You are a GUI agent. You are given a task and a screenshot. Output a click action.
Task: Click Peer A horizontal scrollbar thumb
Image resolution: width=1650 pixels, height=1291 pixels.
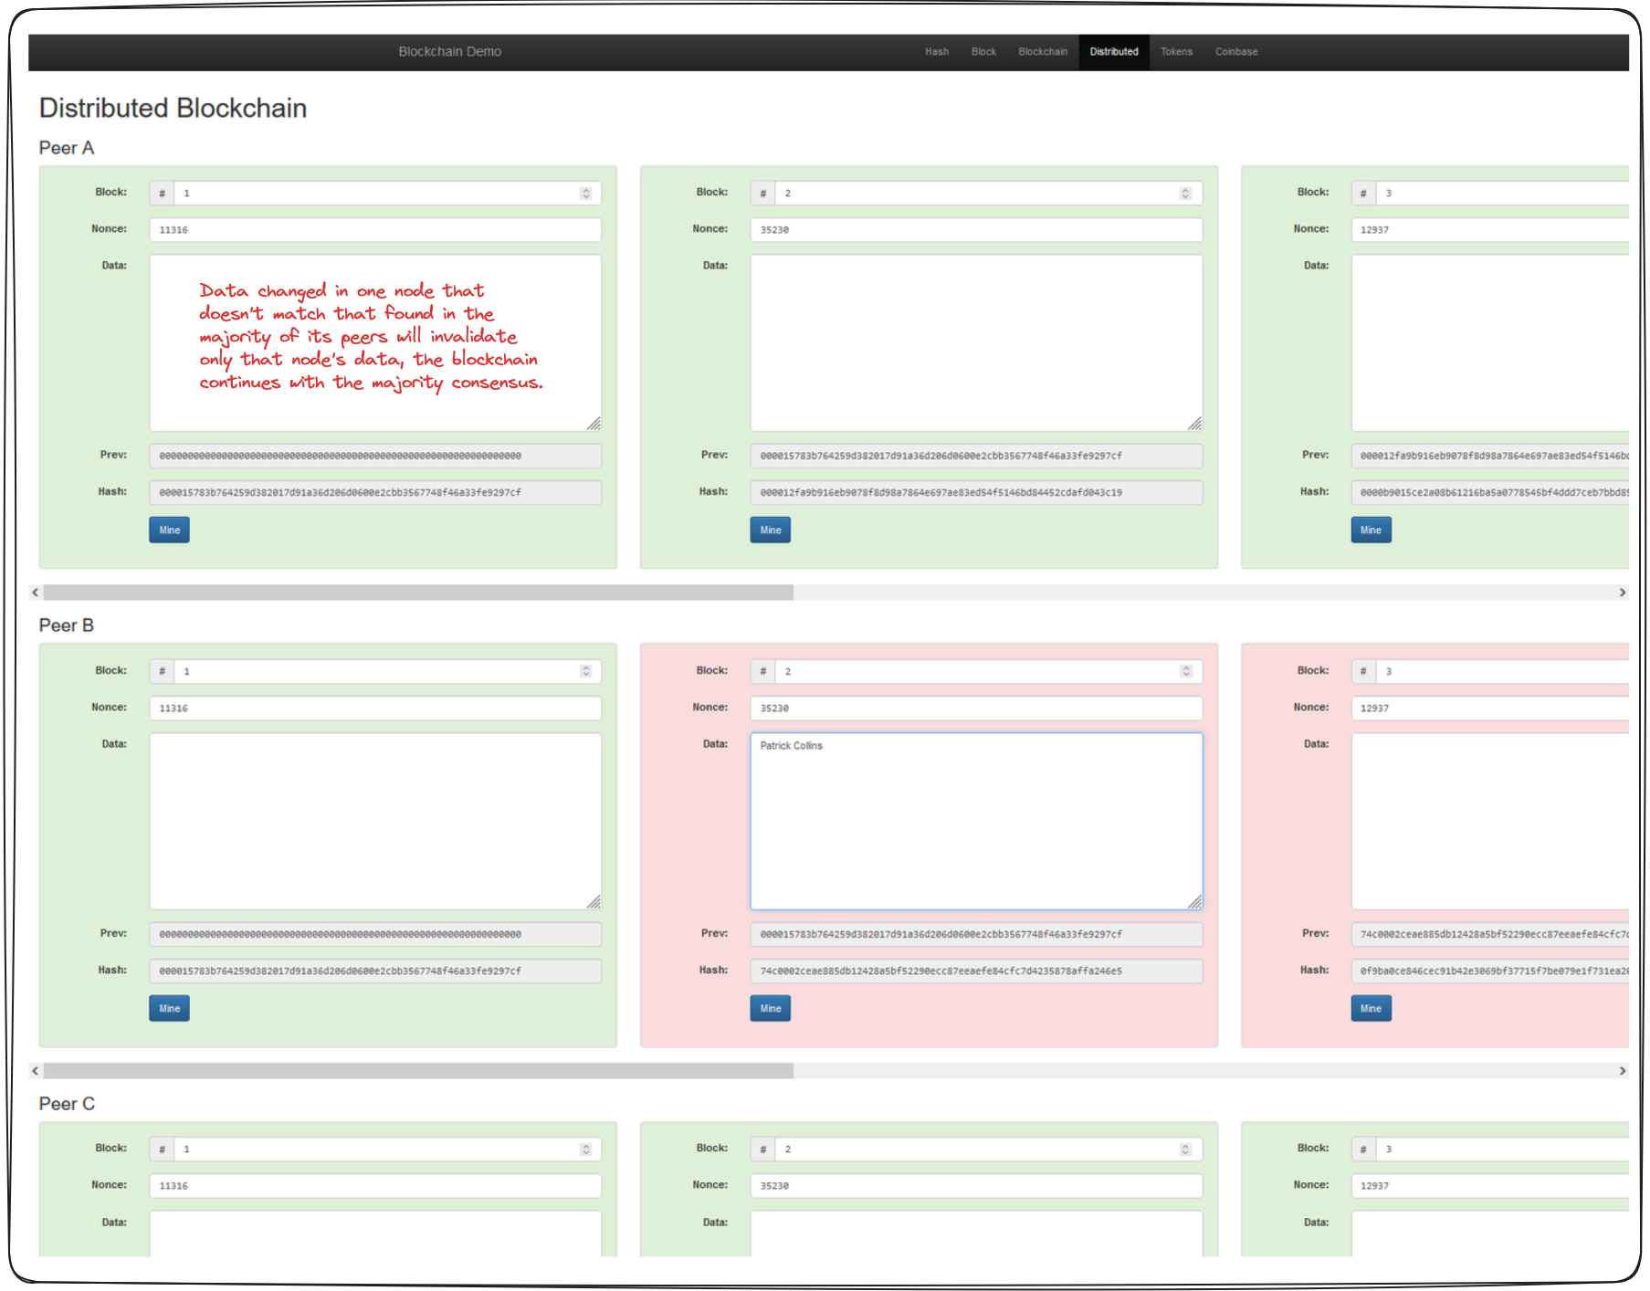418,593
